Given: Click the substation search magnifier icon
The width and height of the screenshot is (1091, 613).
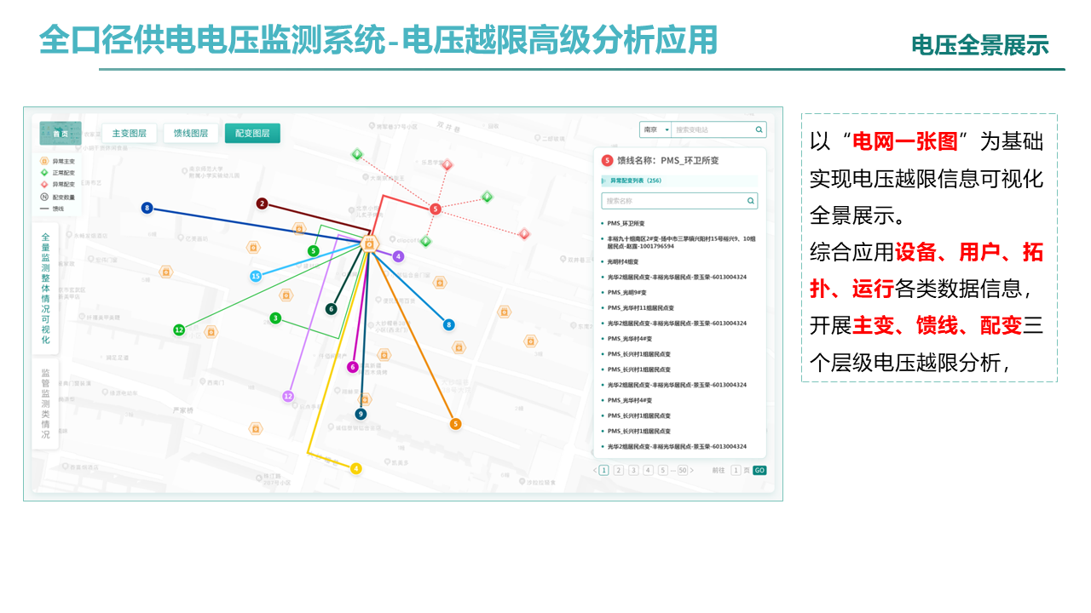Looking at the screenshot, I should 759,129.
